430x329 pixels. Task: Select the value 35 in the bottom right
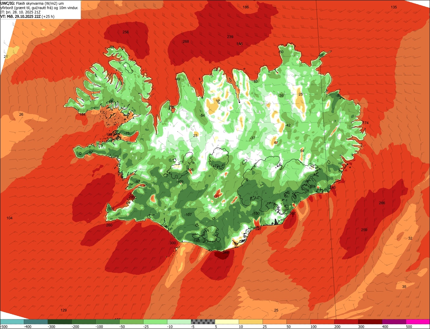(x=404, y=287)
